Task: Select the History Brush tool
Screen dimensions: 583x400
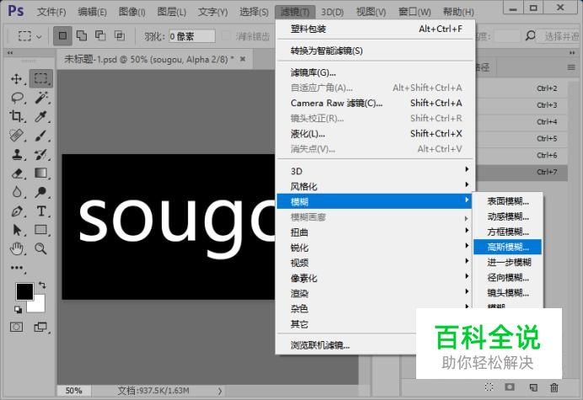Action: pyautogui.click(x=40, y=154)
